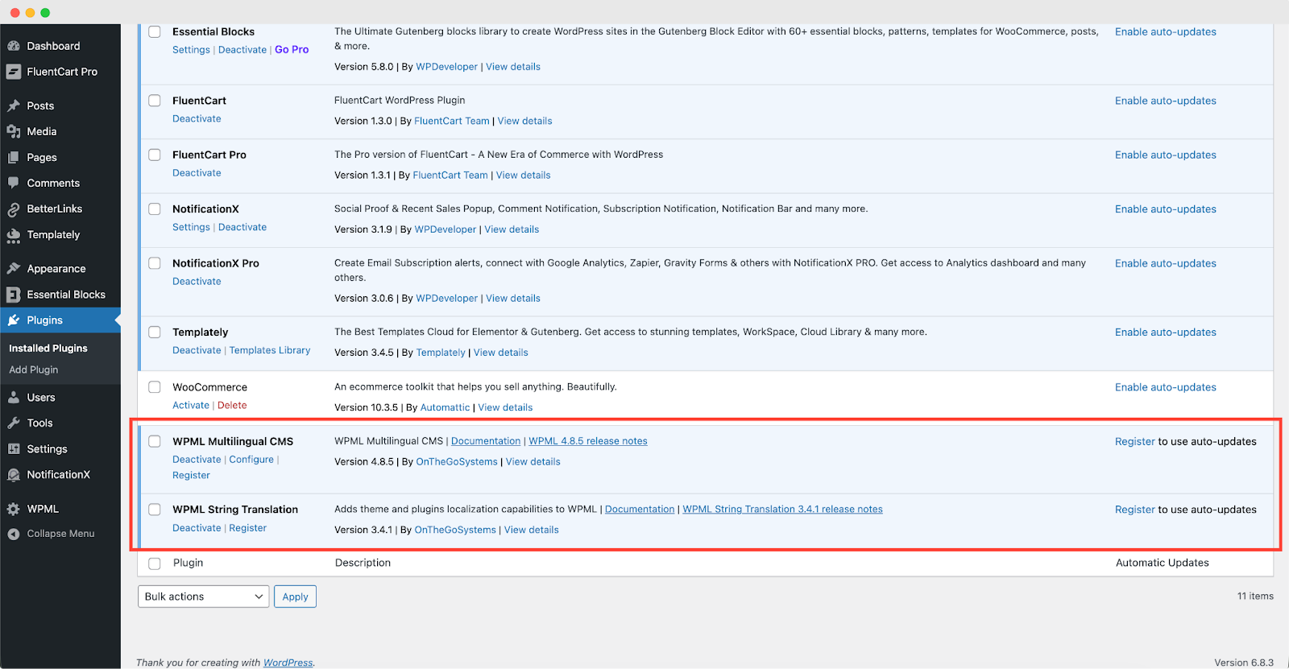The height and width of the screenshot is (669, 1289).
Task: Toggle the select-all checkbox in table footer
Action: point(155,564)
